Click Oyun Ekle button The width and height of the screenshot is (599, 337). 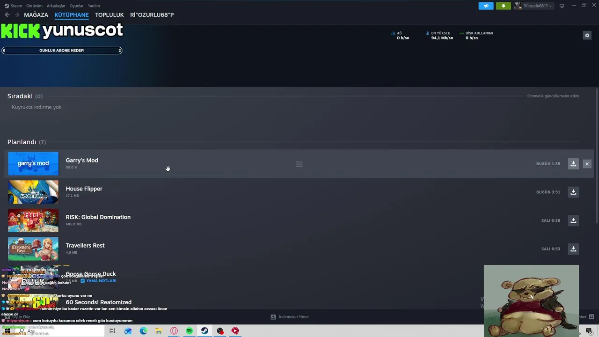18,317
